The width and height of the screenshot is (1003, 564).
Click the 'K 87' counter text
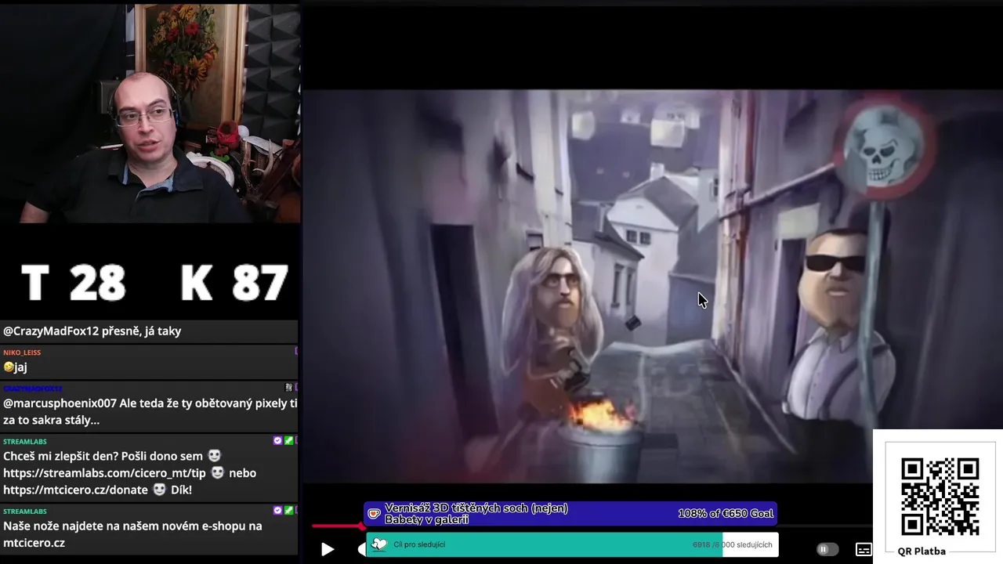point(234,282)
